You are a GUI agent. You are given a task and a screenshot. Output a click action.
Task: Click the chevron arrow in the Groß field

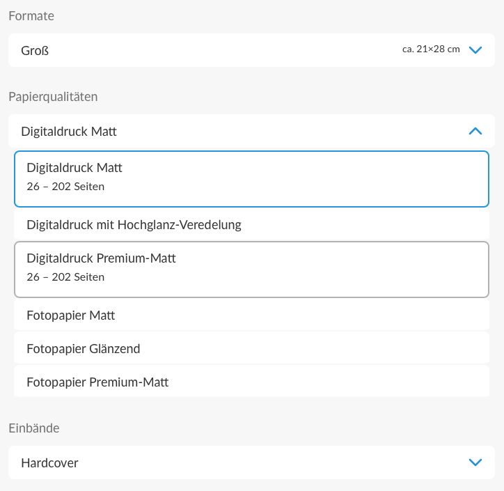point(475,50)
